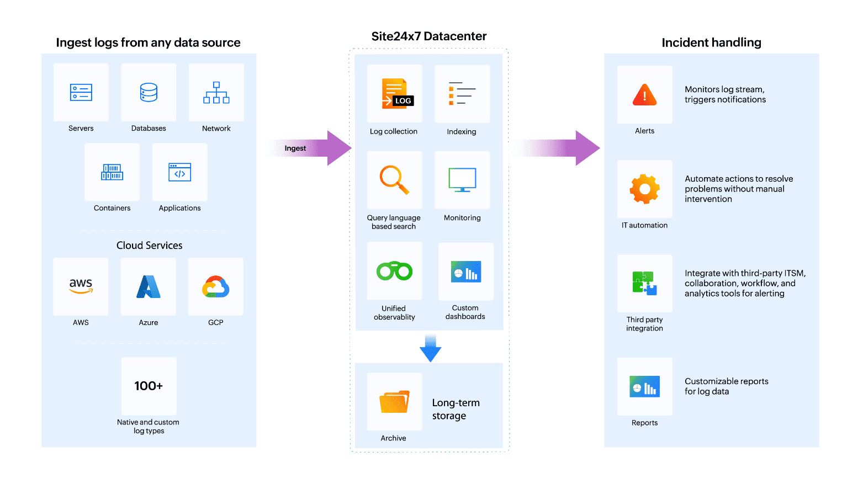Click the 'AWS' text label
The width and height of the screenshot is (863, 484).
click(81, 323)
